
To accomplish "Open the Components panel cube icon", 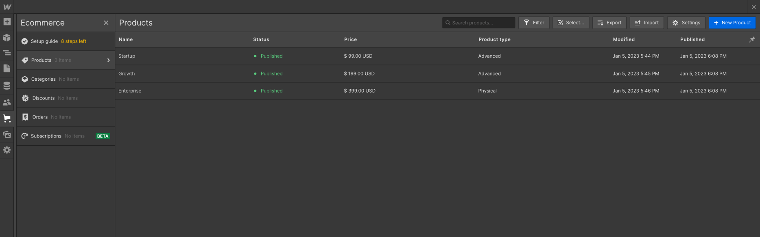I will click(7, 37).
